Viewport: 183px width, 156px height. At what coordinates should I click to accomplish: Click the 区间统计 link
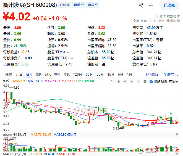click(153, 74)
